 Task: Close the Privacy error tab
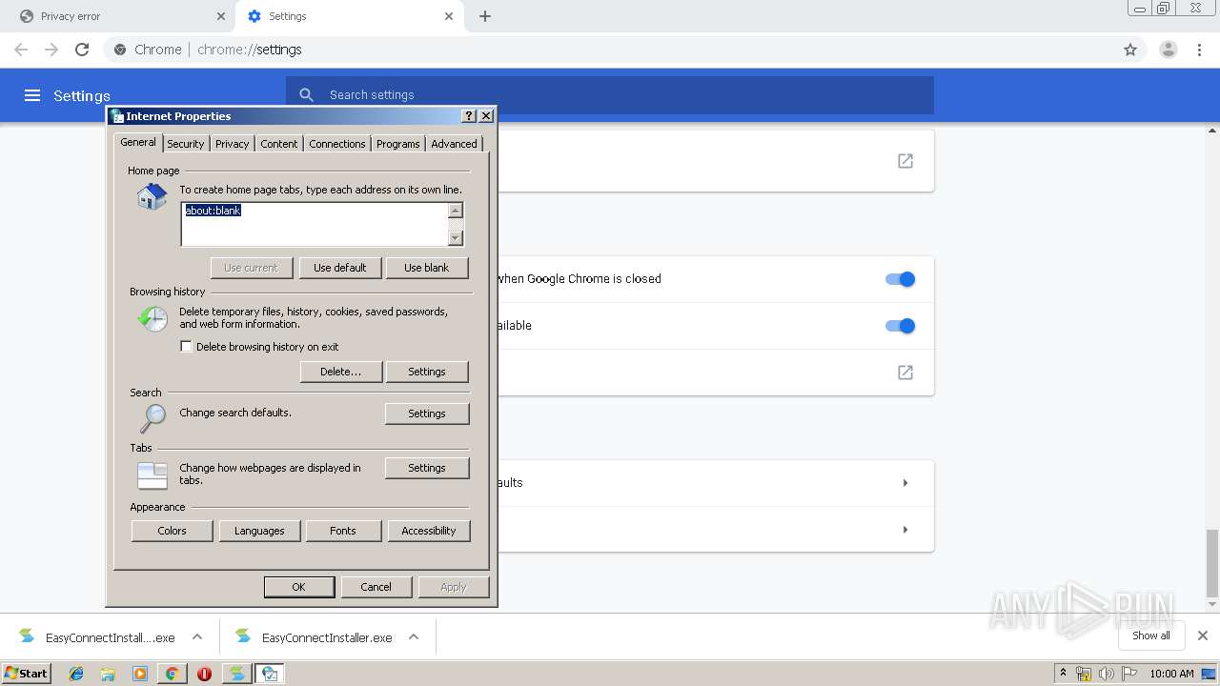pyautogui.click(x=221, y=16)
